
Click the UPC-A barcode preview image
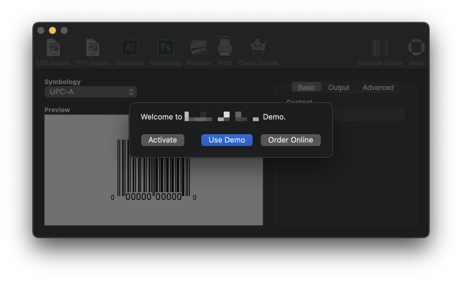click(x=153, y=178)
